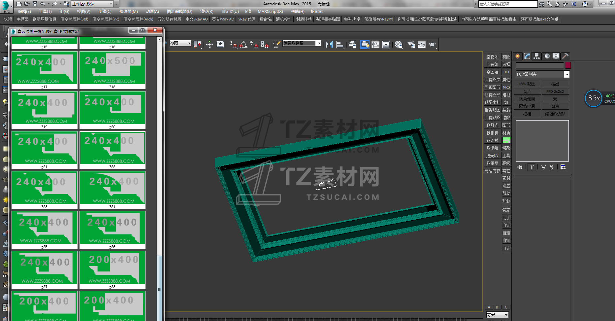
Task: Open the Material Editor icon
Action: (x=399, y=44)
